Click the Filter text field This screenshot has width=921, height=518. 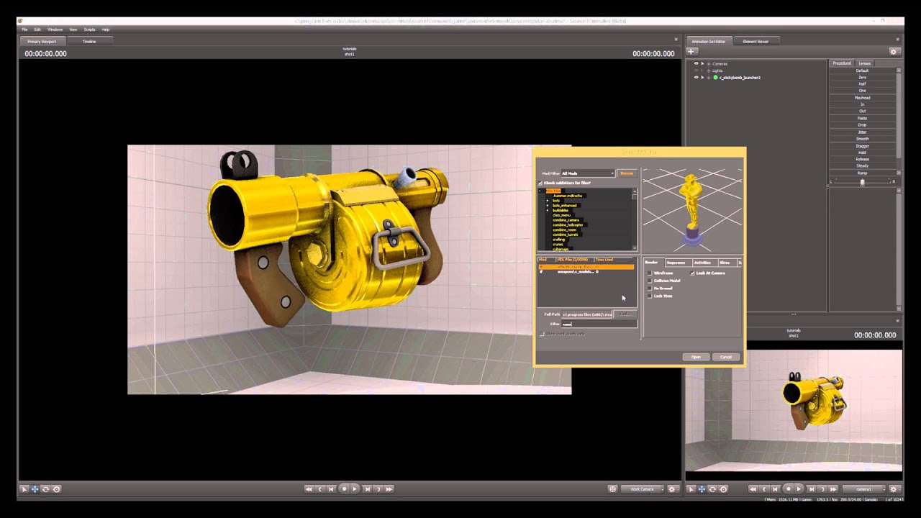[x=599, y=324]
